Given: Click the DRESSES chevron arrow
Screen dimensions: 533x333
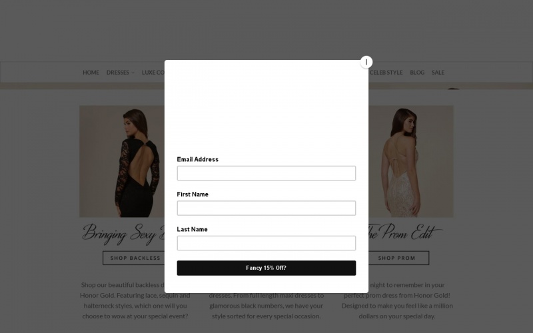Looking at the screenshot, I should point(133,73).
